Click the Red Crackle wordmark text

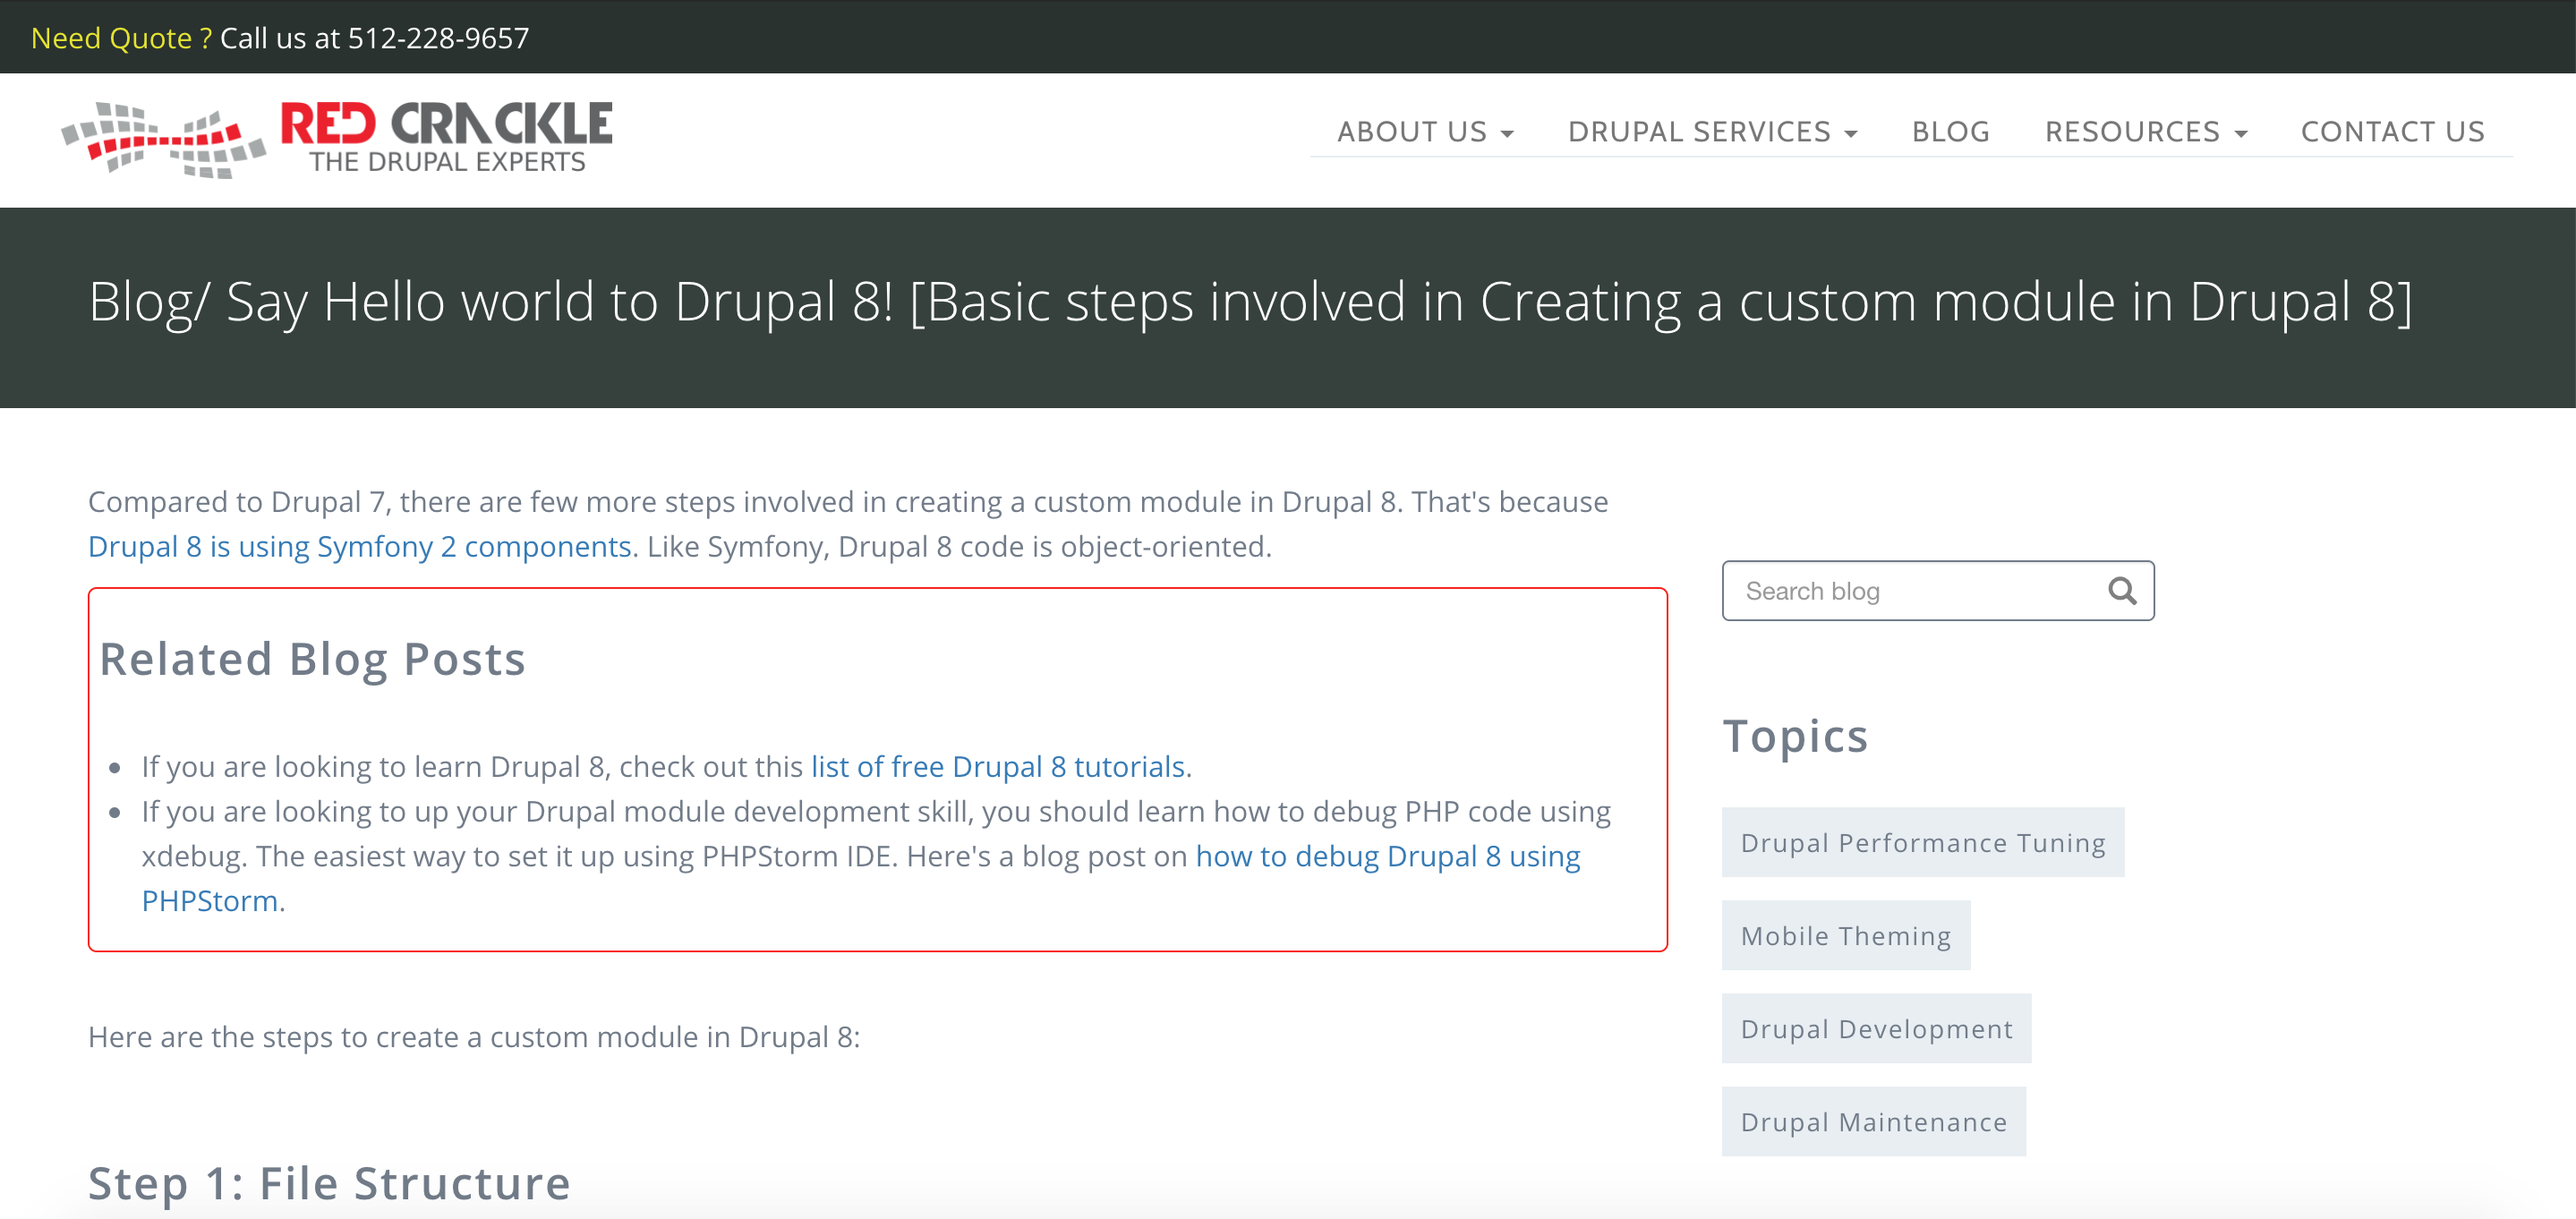click(x=446, y=124)
